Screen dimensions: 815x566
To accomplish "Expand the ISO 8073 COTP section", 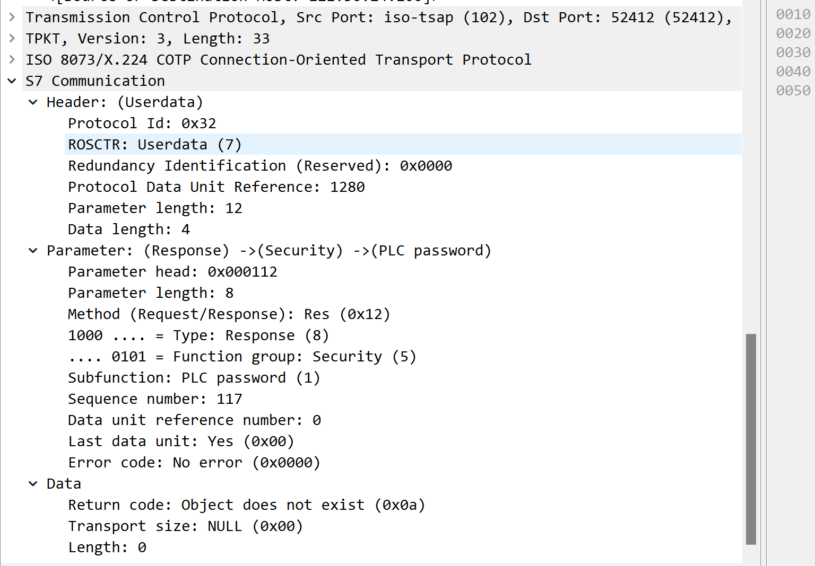I will click(12, 60).
